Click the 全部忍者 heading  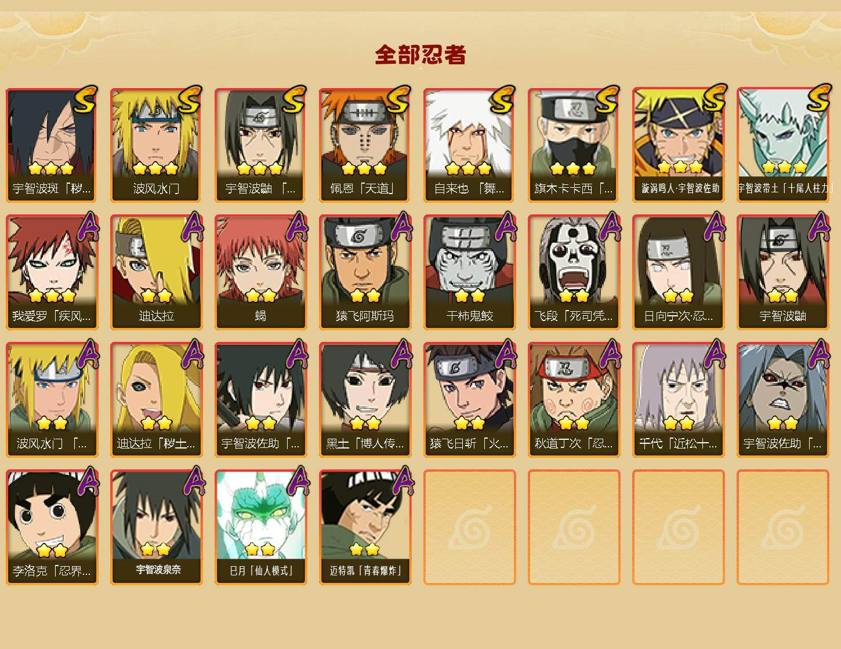click(420, 55)
